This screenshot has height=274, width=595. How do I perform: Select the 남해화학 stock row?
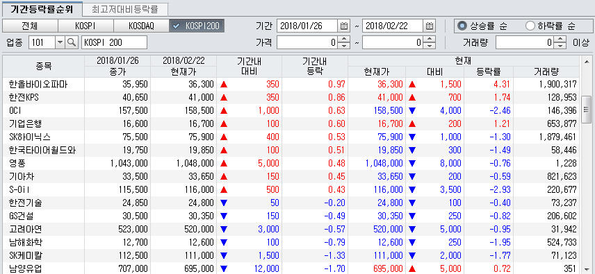291,242
